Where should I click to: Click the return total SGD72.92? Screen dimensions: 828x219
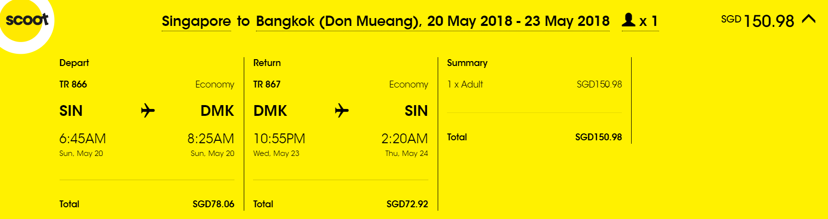click(x=407, y=204)
